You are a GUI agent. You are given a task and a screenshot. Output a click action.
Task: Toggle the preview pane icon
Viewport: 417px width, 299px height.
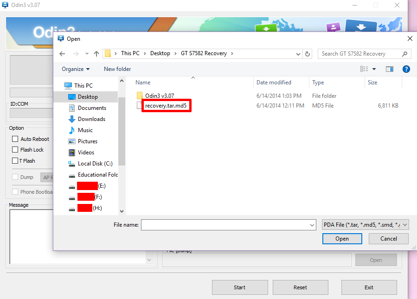pyautogui.click(x=390, y=69)
